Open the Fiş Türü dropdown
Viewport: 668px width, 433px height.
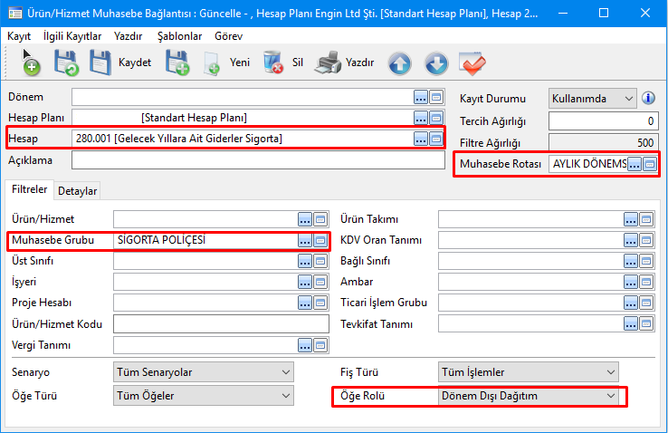click(x=611, y=372)
